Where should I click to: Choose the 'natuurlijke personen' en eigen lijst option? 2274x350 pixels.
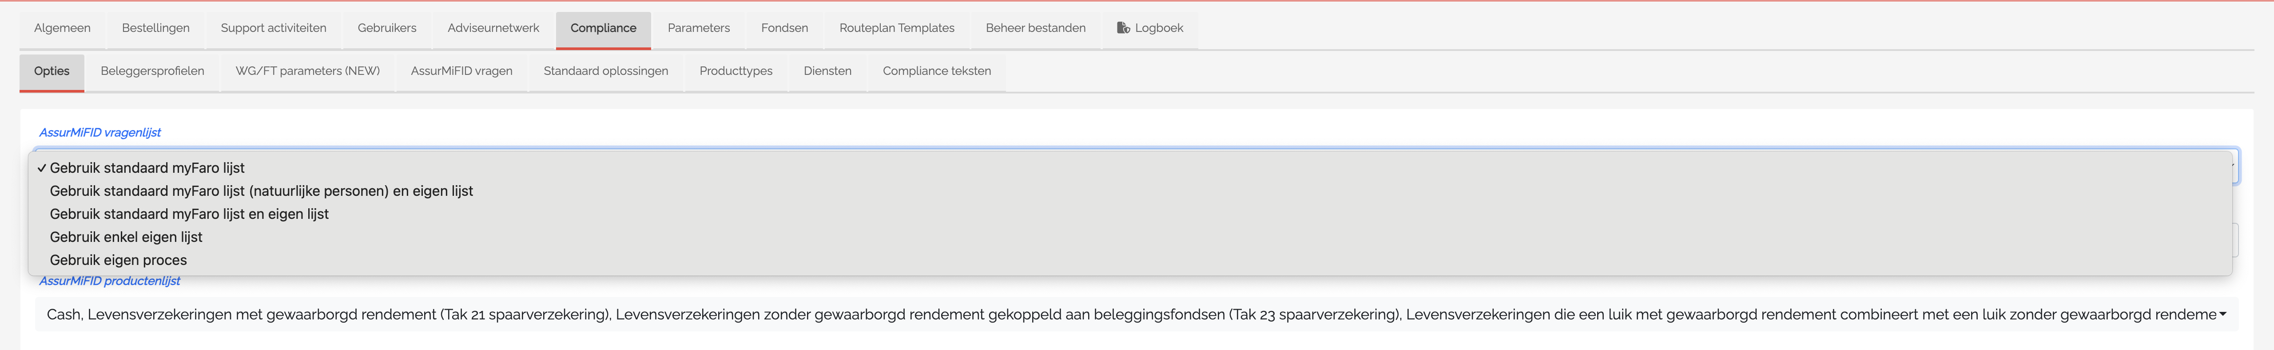tap(1130, 191)
